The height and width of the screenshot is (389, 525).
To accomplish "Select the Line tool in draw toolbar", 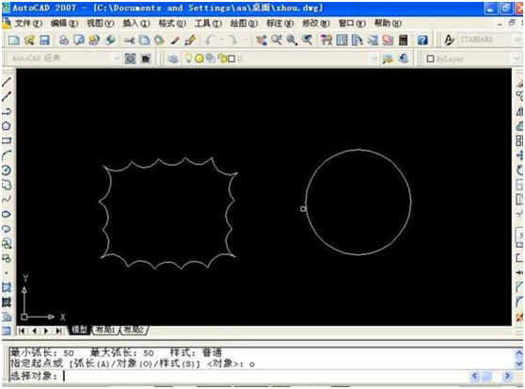I will click(7, 81).
